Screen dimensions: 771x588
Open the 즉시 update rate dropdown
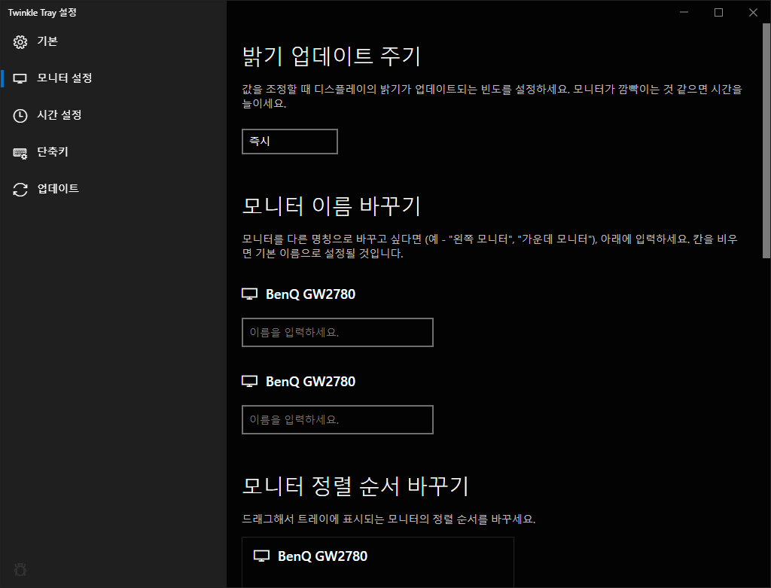point(290,142)
